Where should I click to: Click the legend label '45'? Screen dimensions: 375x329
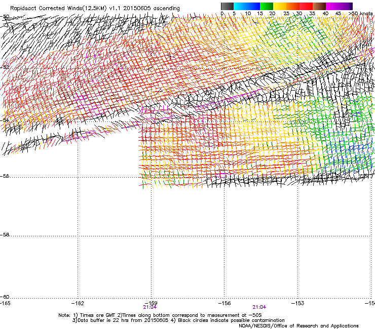(338, 14)
